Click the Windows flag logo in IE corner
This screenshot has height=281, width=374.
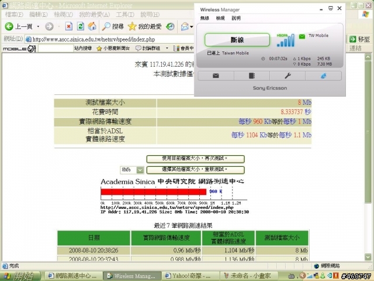(365, 14)
